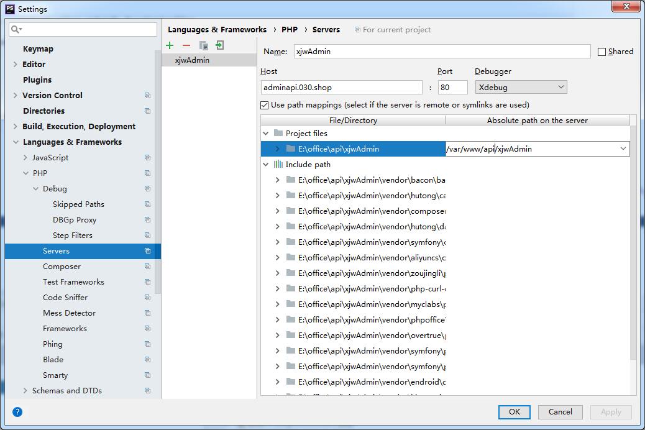This screenshot has width=645, height=430.
Task: Expand the E:\office\api\xjwAdmin project folder row
Action: click(277, 149)
